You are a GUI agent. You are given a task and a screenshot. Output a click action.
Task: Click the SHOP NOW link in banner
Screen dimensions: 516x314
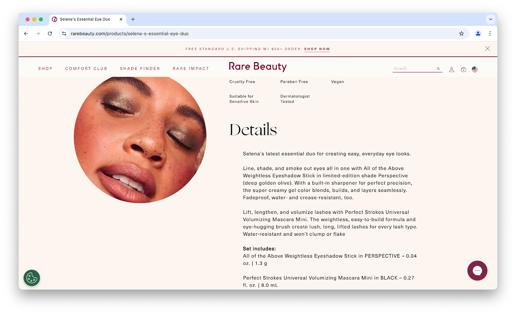coord(317,49)
